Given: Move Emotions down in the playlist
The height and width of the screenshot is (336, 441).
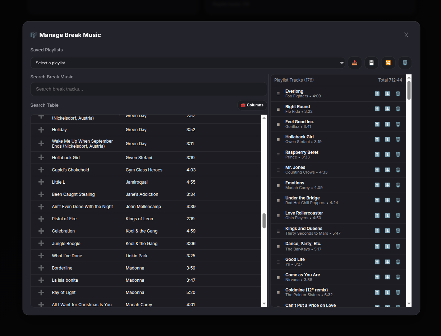Looking at the screenshot, I should click(x=387, y=185).
